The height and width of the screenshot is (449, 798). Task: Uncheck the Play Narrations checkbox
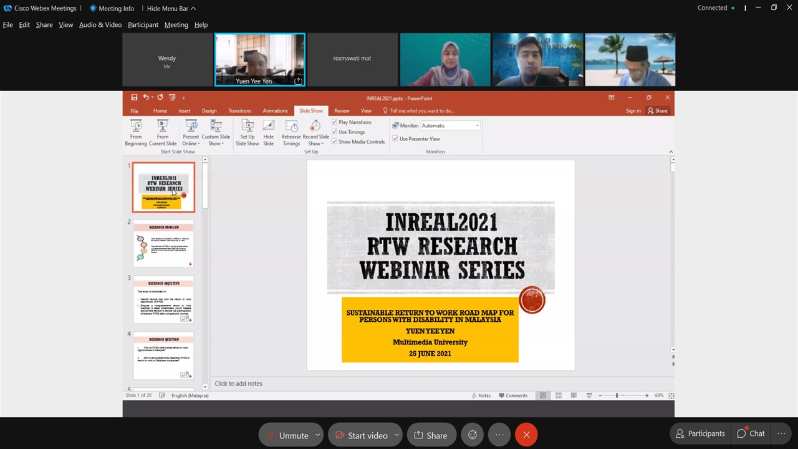(335, 122)
